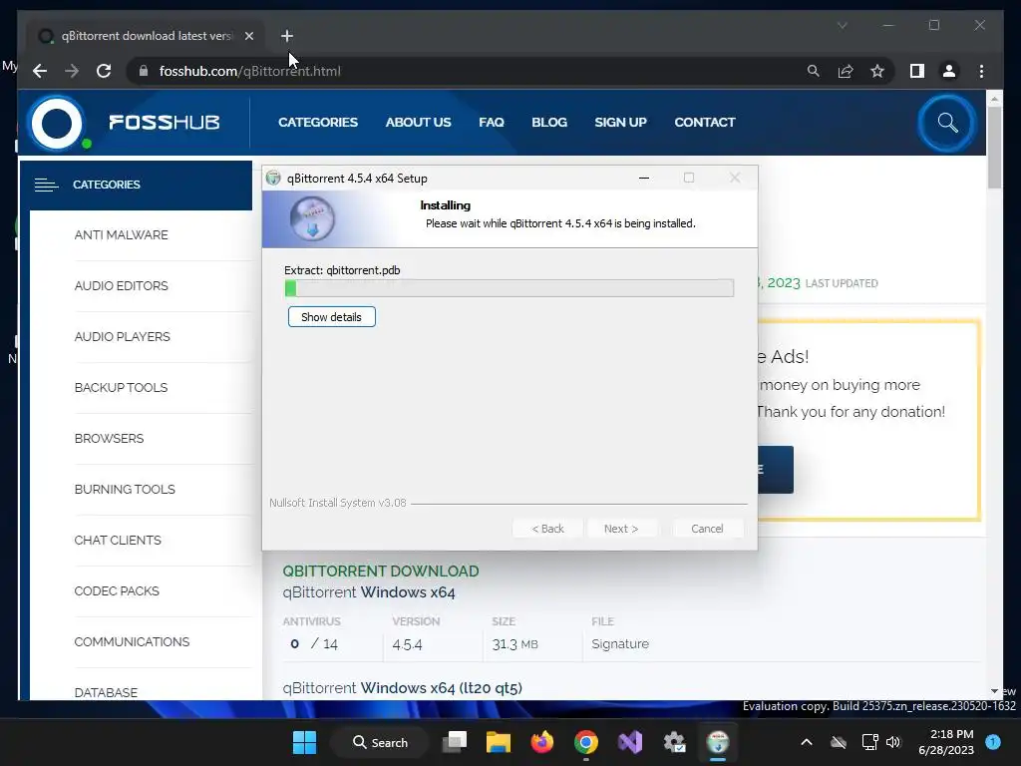Open Visual Studio from taskbar
The width and height of the screenshot is (1021, 766).
click(x=630, y=742)
